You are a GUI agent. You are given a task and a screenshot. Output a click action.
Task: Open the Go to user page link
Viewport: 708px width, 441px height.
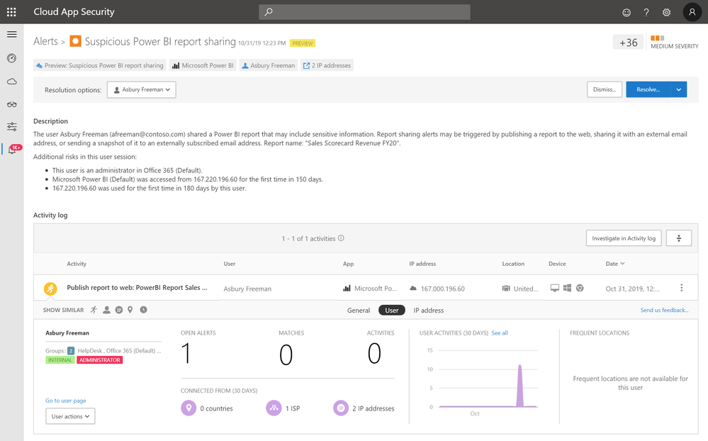[66, 401]
